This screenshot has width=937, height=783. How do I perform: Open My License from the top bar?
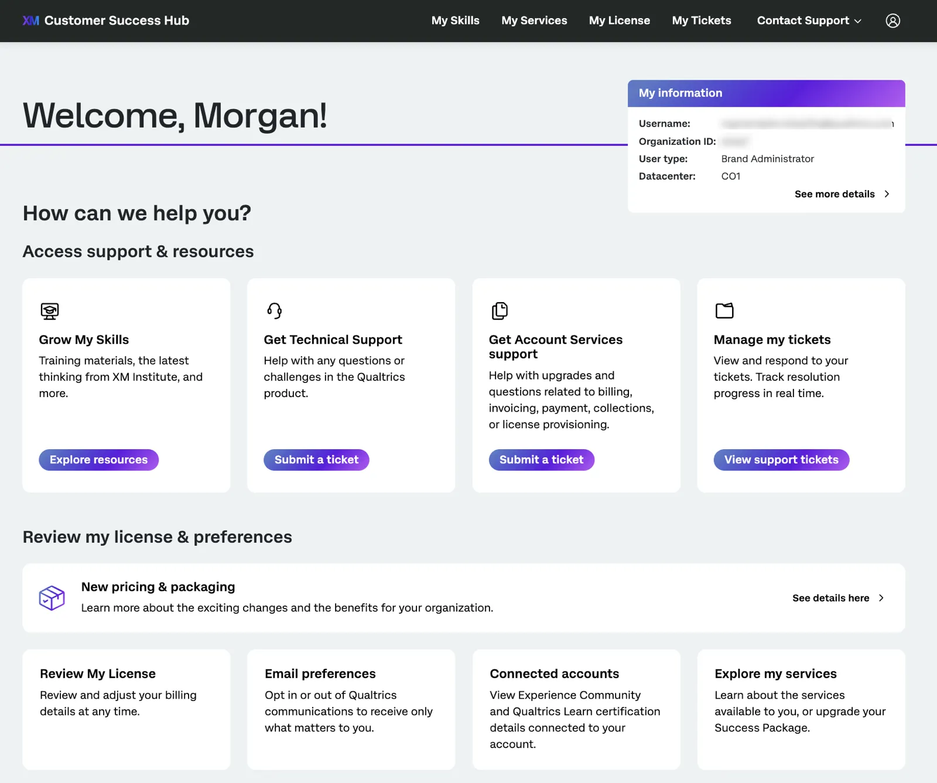tap(620, 20)
